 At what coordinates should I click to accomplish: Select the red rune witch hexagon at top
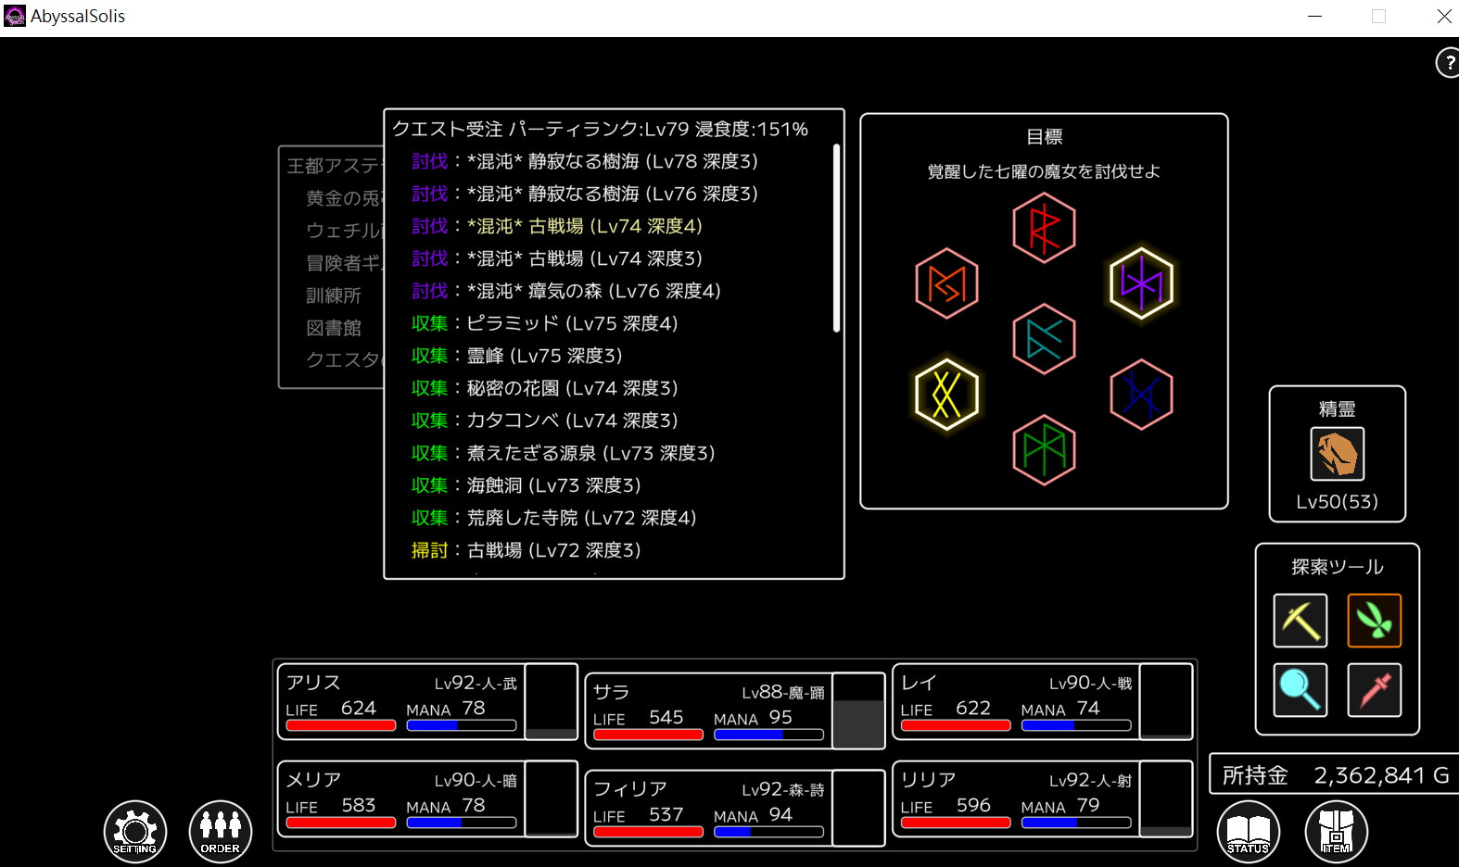click(x=1045, y=228)
